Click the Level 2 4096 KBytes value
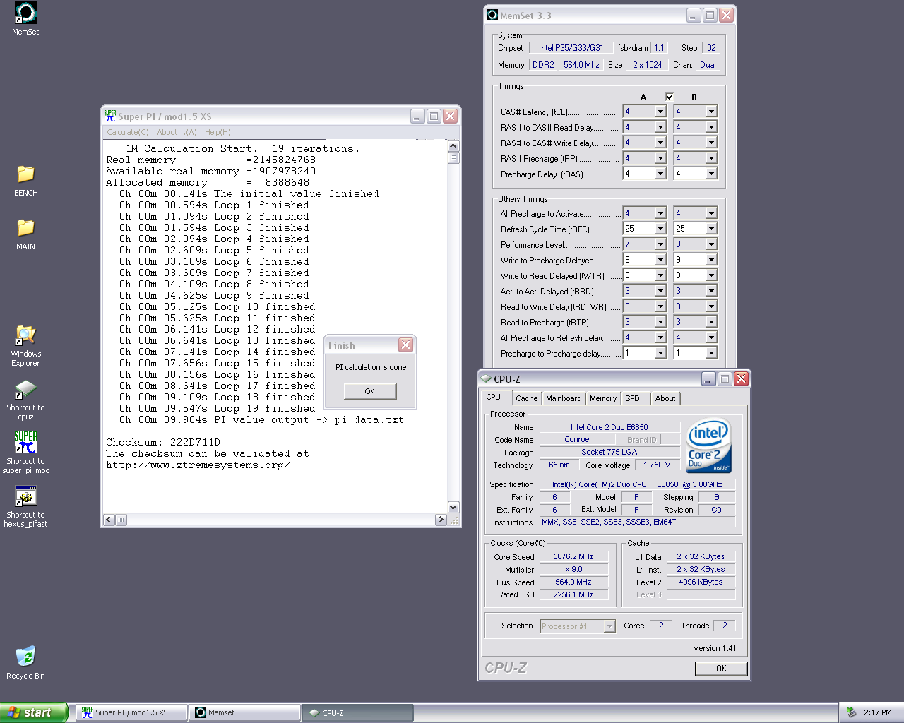This screenshot has height=723, width=904. click(x=701, y=582)
